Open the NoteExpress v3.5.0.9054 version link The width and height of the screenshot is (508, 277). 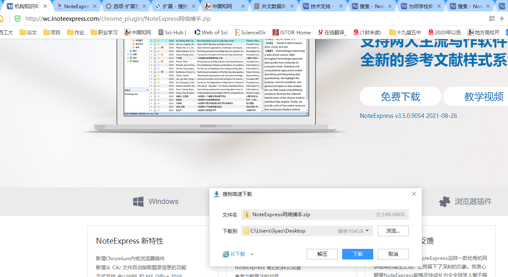pos(408,116)
